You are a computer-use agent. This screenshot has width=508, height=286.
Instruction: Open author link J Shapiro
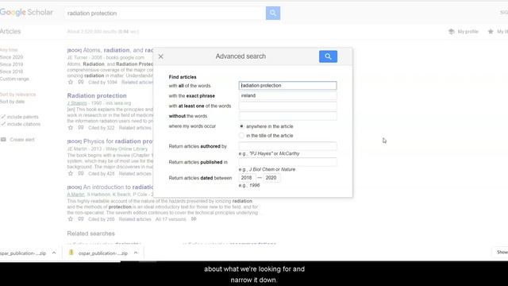pos(77,103)
